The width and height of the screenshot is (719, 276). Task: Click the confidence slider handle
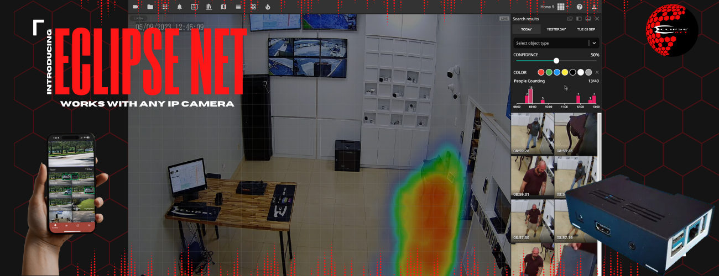tap(556, 61)
